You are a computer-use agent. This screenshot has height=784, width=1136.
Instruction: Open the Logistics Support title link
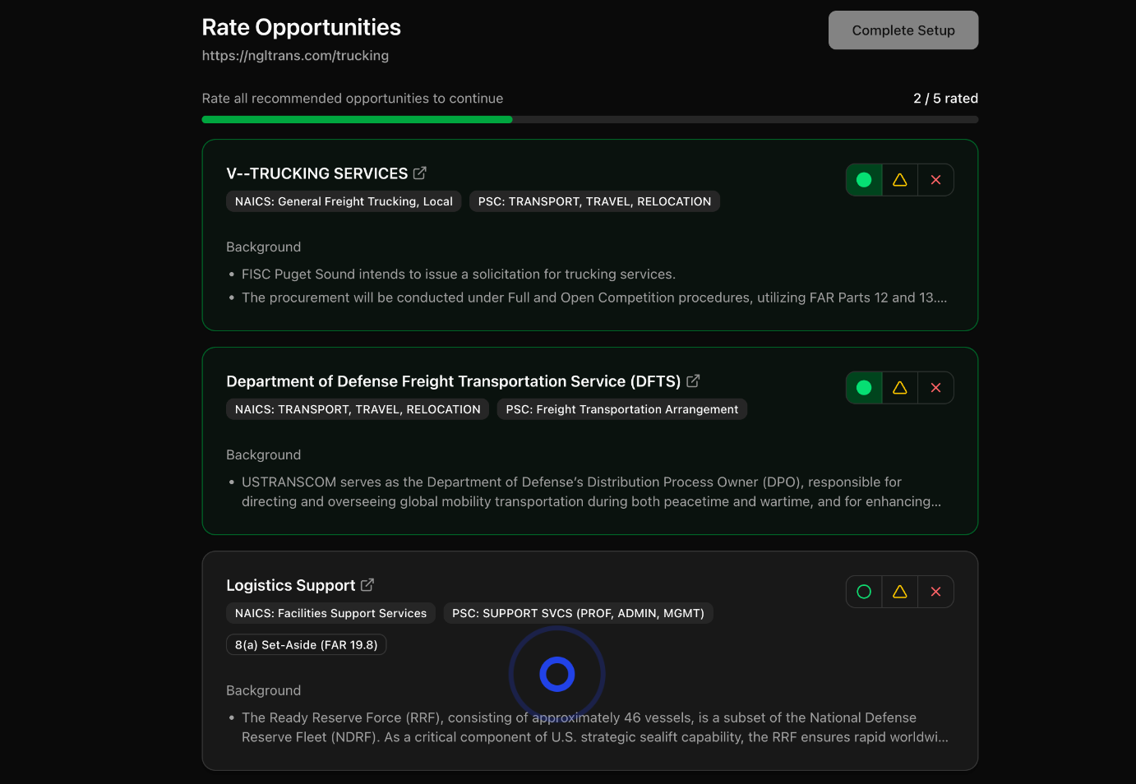coord(290,585)
